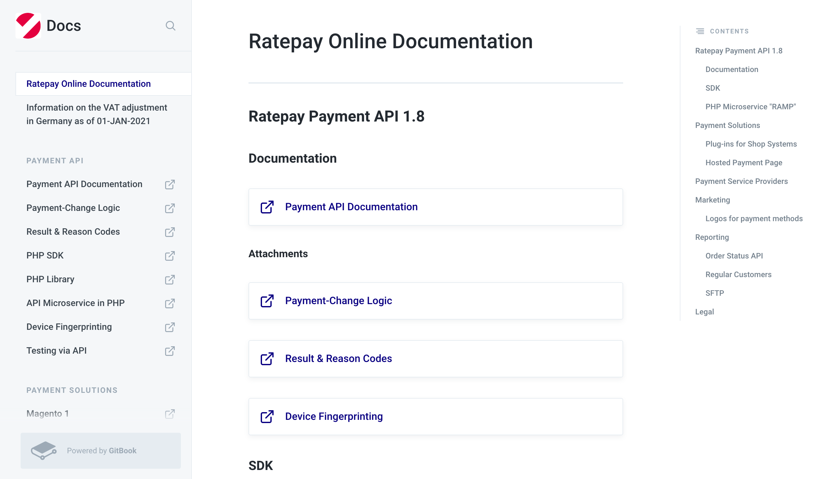Image resolution: width=824 pixels, height=479 pixels.
Task: Click external-link icon beside Testing via API
Action: click(170, 351)
